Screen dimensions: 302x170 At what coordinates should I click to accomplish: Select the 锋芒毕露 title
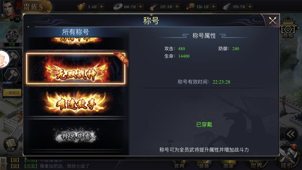76,136
